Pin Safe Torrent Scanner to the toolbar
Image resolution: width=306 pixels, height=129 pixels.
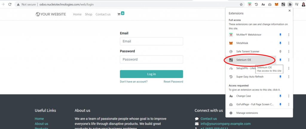point(280,52)
